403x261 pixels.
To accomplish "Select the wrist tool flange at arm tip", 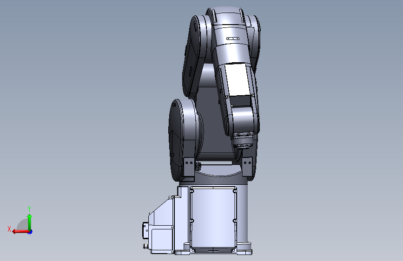I will [x=244, y=142].
